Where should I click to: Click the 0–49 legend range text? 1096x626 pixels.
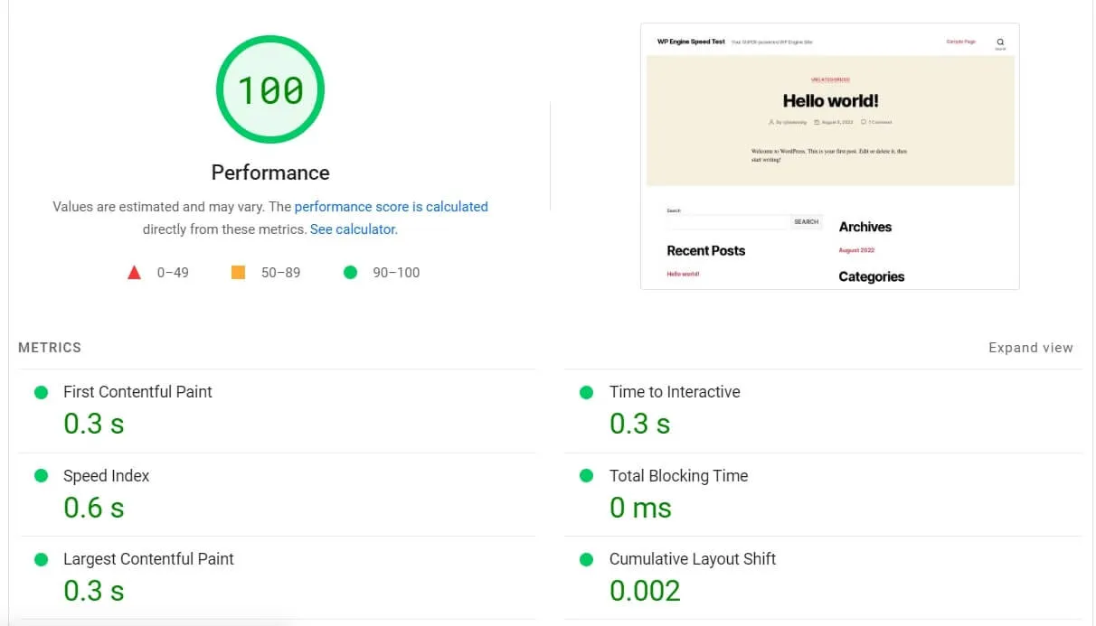[173, 272]
